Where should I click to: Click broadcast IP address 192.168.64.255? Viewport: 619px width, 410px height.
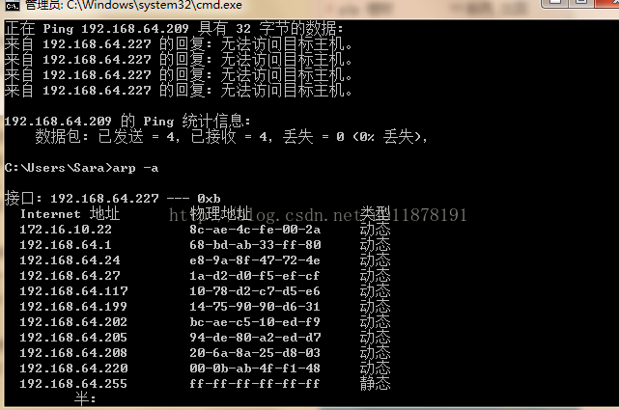click(x=73, y=383)
